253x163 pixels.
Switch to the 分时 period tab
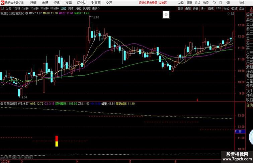9,8
